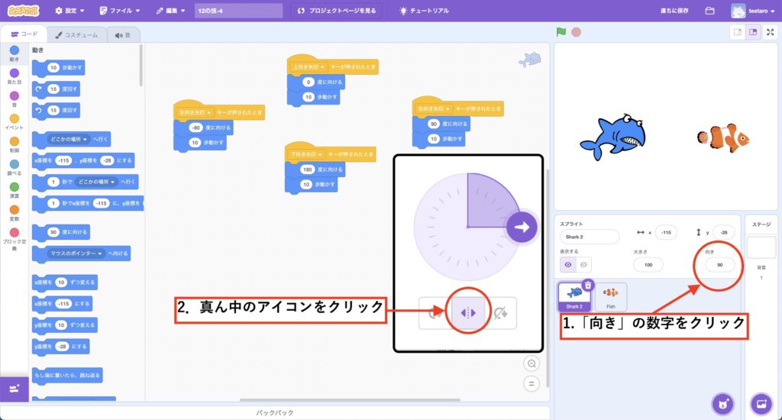Screen dimensions: 782x420
Task: Click 直ちに保存 to save now
Action: (674, 11)
